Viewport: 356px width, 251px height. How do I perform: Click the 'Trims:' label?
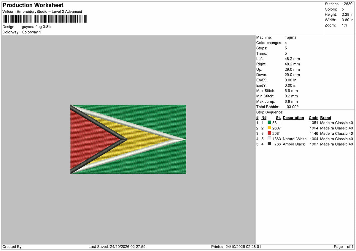pos(262,53)
